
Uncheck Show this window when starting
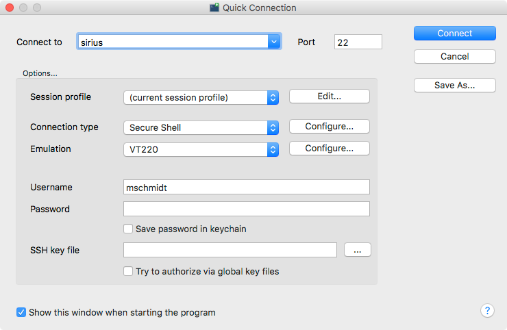point(21,312)
